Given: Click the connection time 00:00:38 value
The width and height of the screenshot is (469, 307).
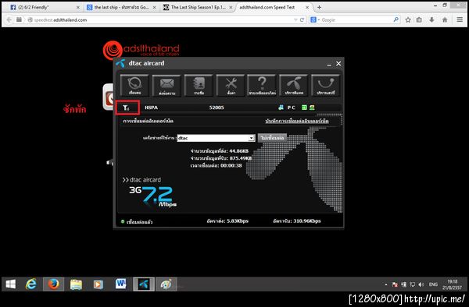Looking at the screenshot, I should pos(231,165).
